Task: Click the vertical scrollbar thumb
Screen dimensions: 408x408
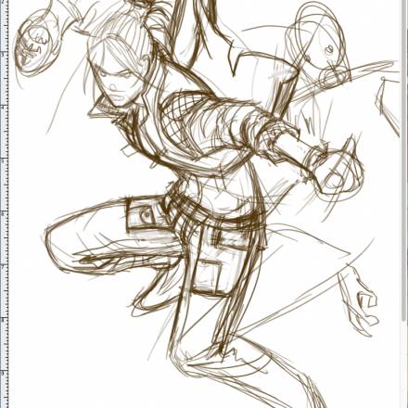Action: [x=404, y=160]
